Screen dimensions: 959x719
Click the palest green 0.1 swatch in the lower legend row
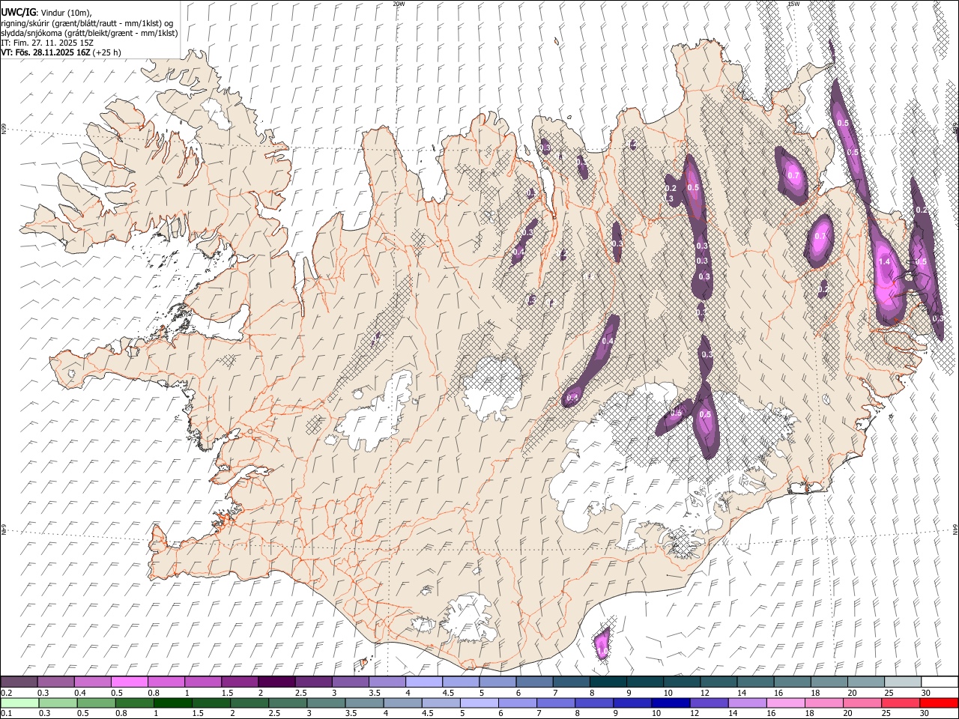20,703
